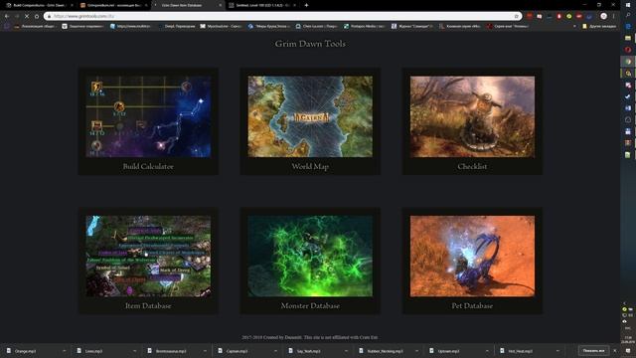This screenshot has width=636, height=358.
Task: Switch to the Build Compendiums browser tab
Action: [39, 5]
